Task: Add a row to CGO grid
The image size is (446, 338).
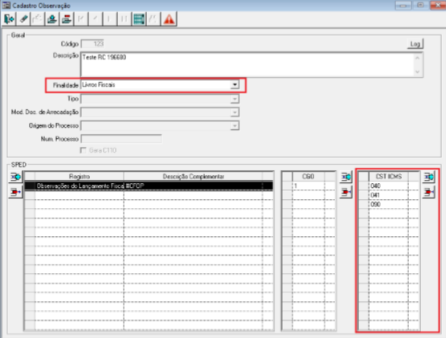Action: tap(346, 177)
